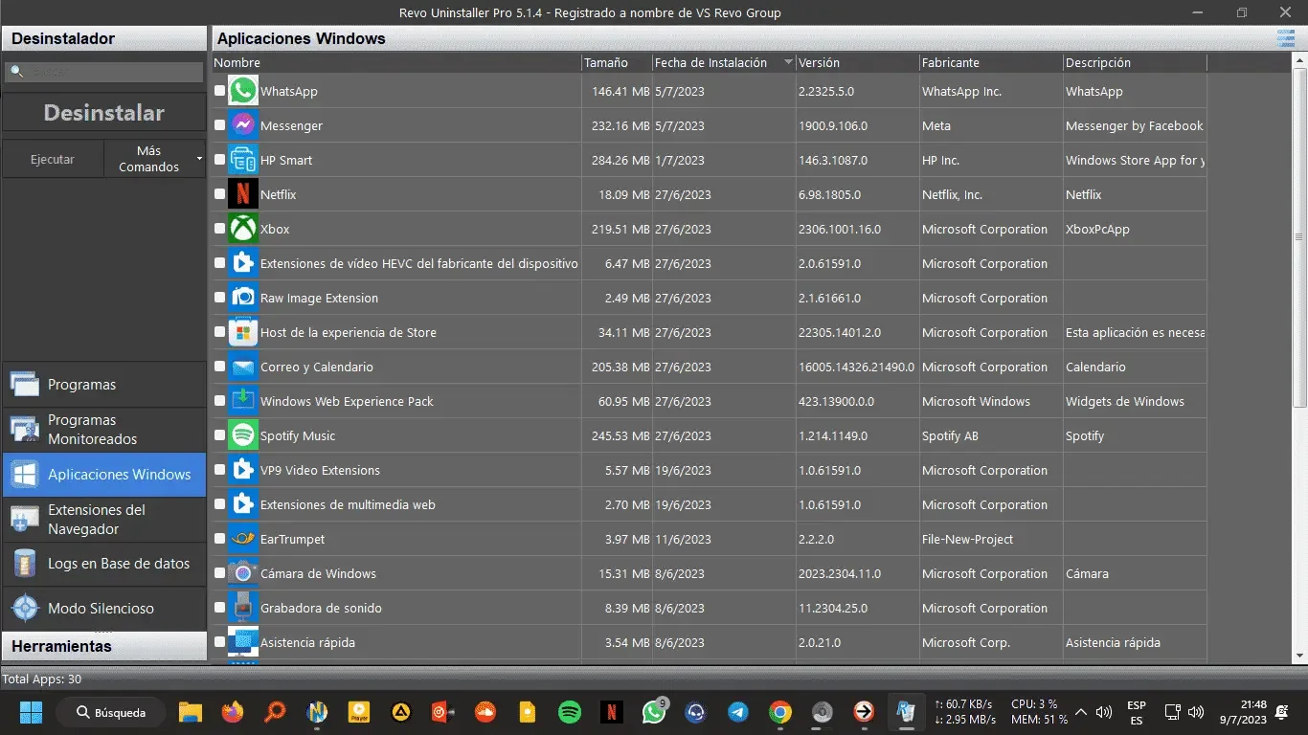
Task: Focus the search field in Desinstalador panel
Action: coord(103,72)
